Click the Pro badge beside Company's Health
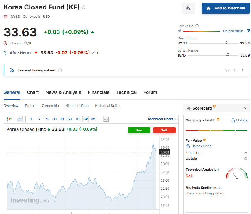The height and width of the screenshot is (214, 251). pos(218,119)
